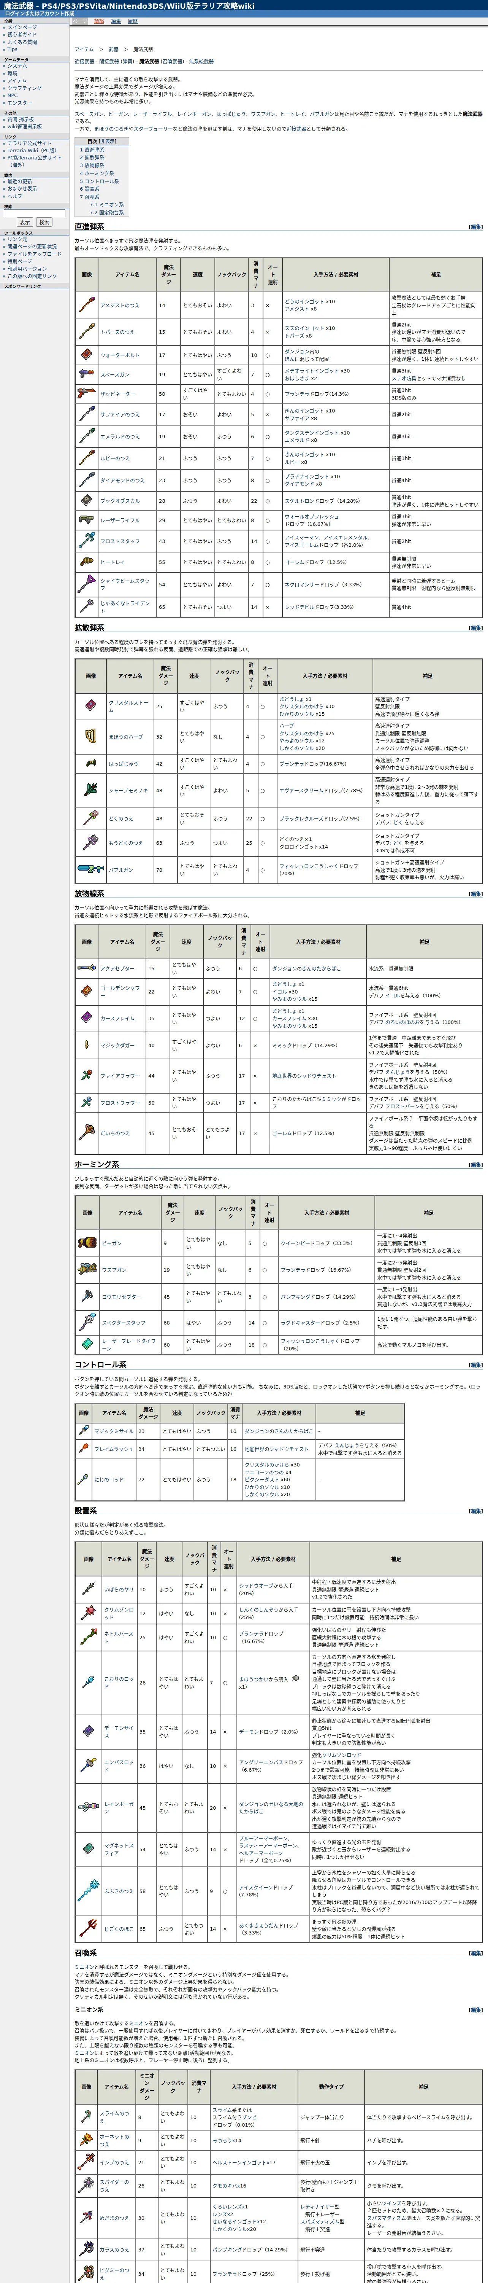Viewport: 488px width, 2283px height.
Task: Open the 近接武器 category link
Action: click(84, 62)
